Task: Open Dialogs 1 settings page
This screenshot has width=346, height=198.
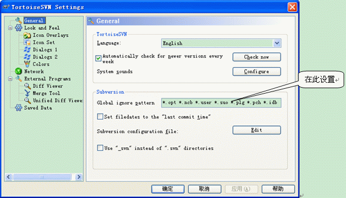Action: pos(45,50)
